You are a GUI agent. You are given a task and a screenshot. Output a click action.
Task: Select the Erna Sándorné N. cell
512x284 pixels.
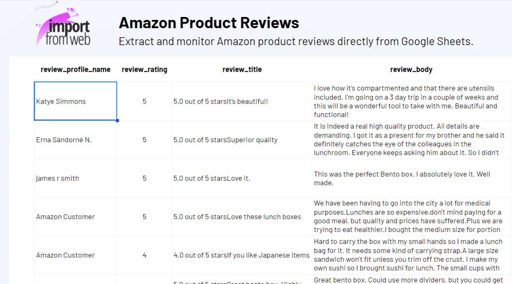pos(75,140)
